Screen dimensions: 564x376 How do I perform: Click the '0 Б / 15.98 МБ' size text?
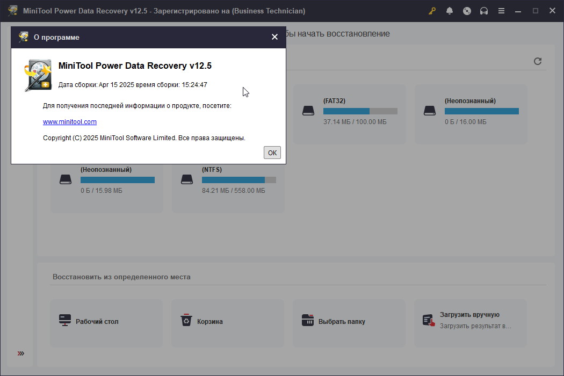(x=102, y=191)
